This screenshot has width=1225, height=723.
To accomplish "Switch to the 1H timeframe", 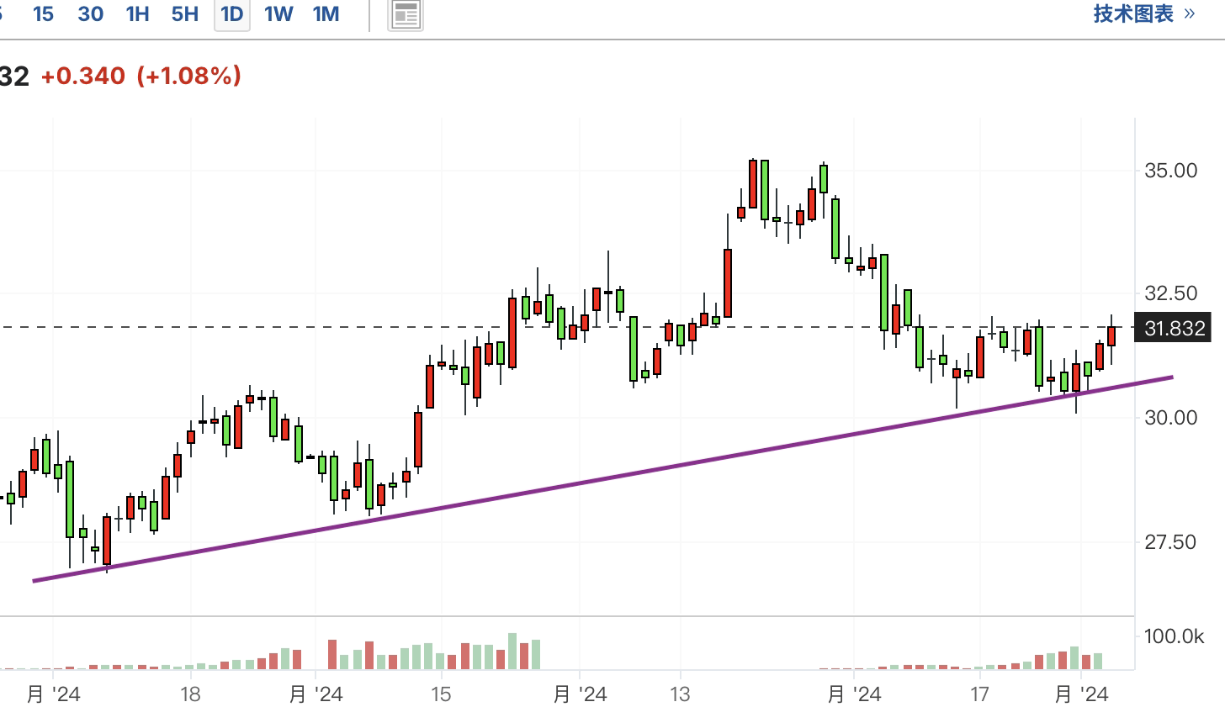I will tap(137, 14).
